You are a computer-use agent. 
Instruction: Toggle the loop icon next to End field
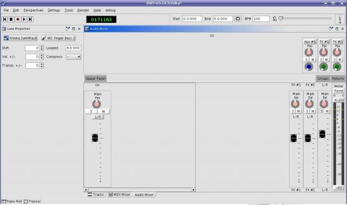[x=238, y=19]
